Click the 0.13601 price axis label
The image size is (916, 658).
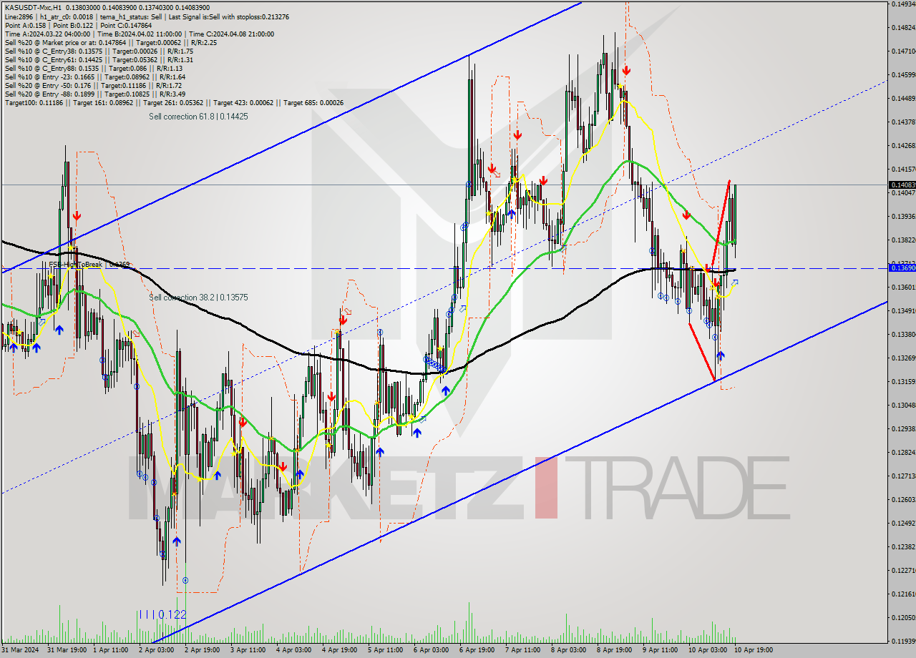coord(902,287)
